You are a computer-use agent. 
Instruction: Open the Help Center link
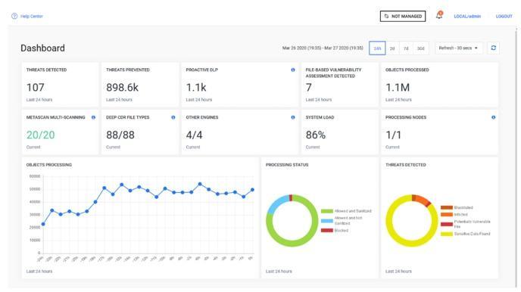point(32,16)
